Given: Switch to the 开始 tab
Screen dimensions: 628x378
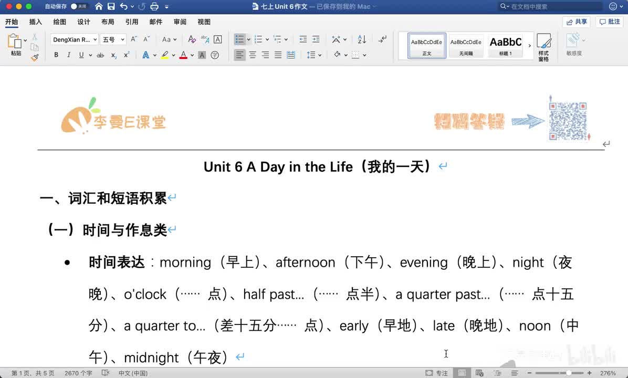Looking at the screenshot, I should tap(12, 22).
